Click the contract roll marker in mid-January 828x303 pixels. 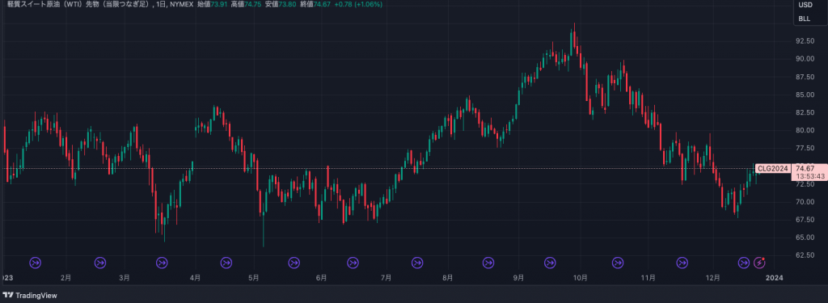(x=36, y=263)
